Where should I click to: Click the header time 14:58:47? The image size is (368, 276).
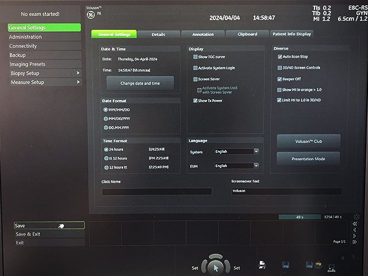pyautogui.click(x=264, y=18)
